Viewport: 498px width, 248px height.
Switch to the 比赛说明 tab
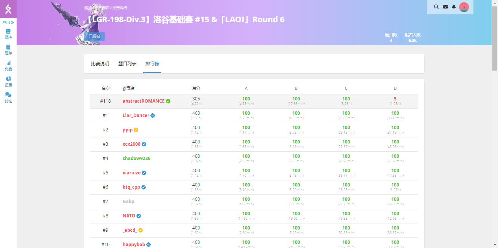point(100,64)
